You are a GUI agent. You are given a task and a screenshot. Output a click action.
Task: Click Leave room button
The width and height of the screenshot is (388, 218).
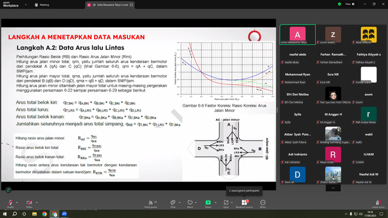click(378, 204)
